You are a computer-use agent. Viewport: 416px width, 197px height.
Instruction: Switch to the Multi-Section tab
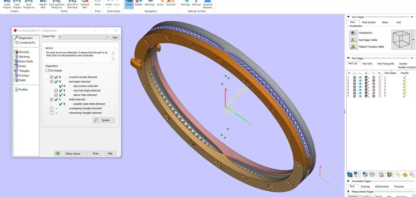tap(369, 22)
